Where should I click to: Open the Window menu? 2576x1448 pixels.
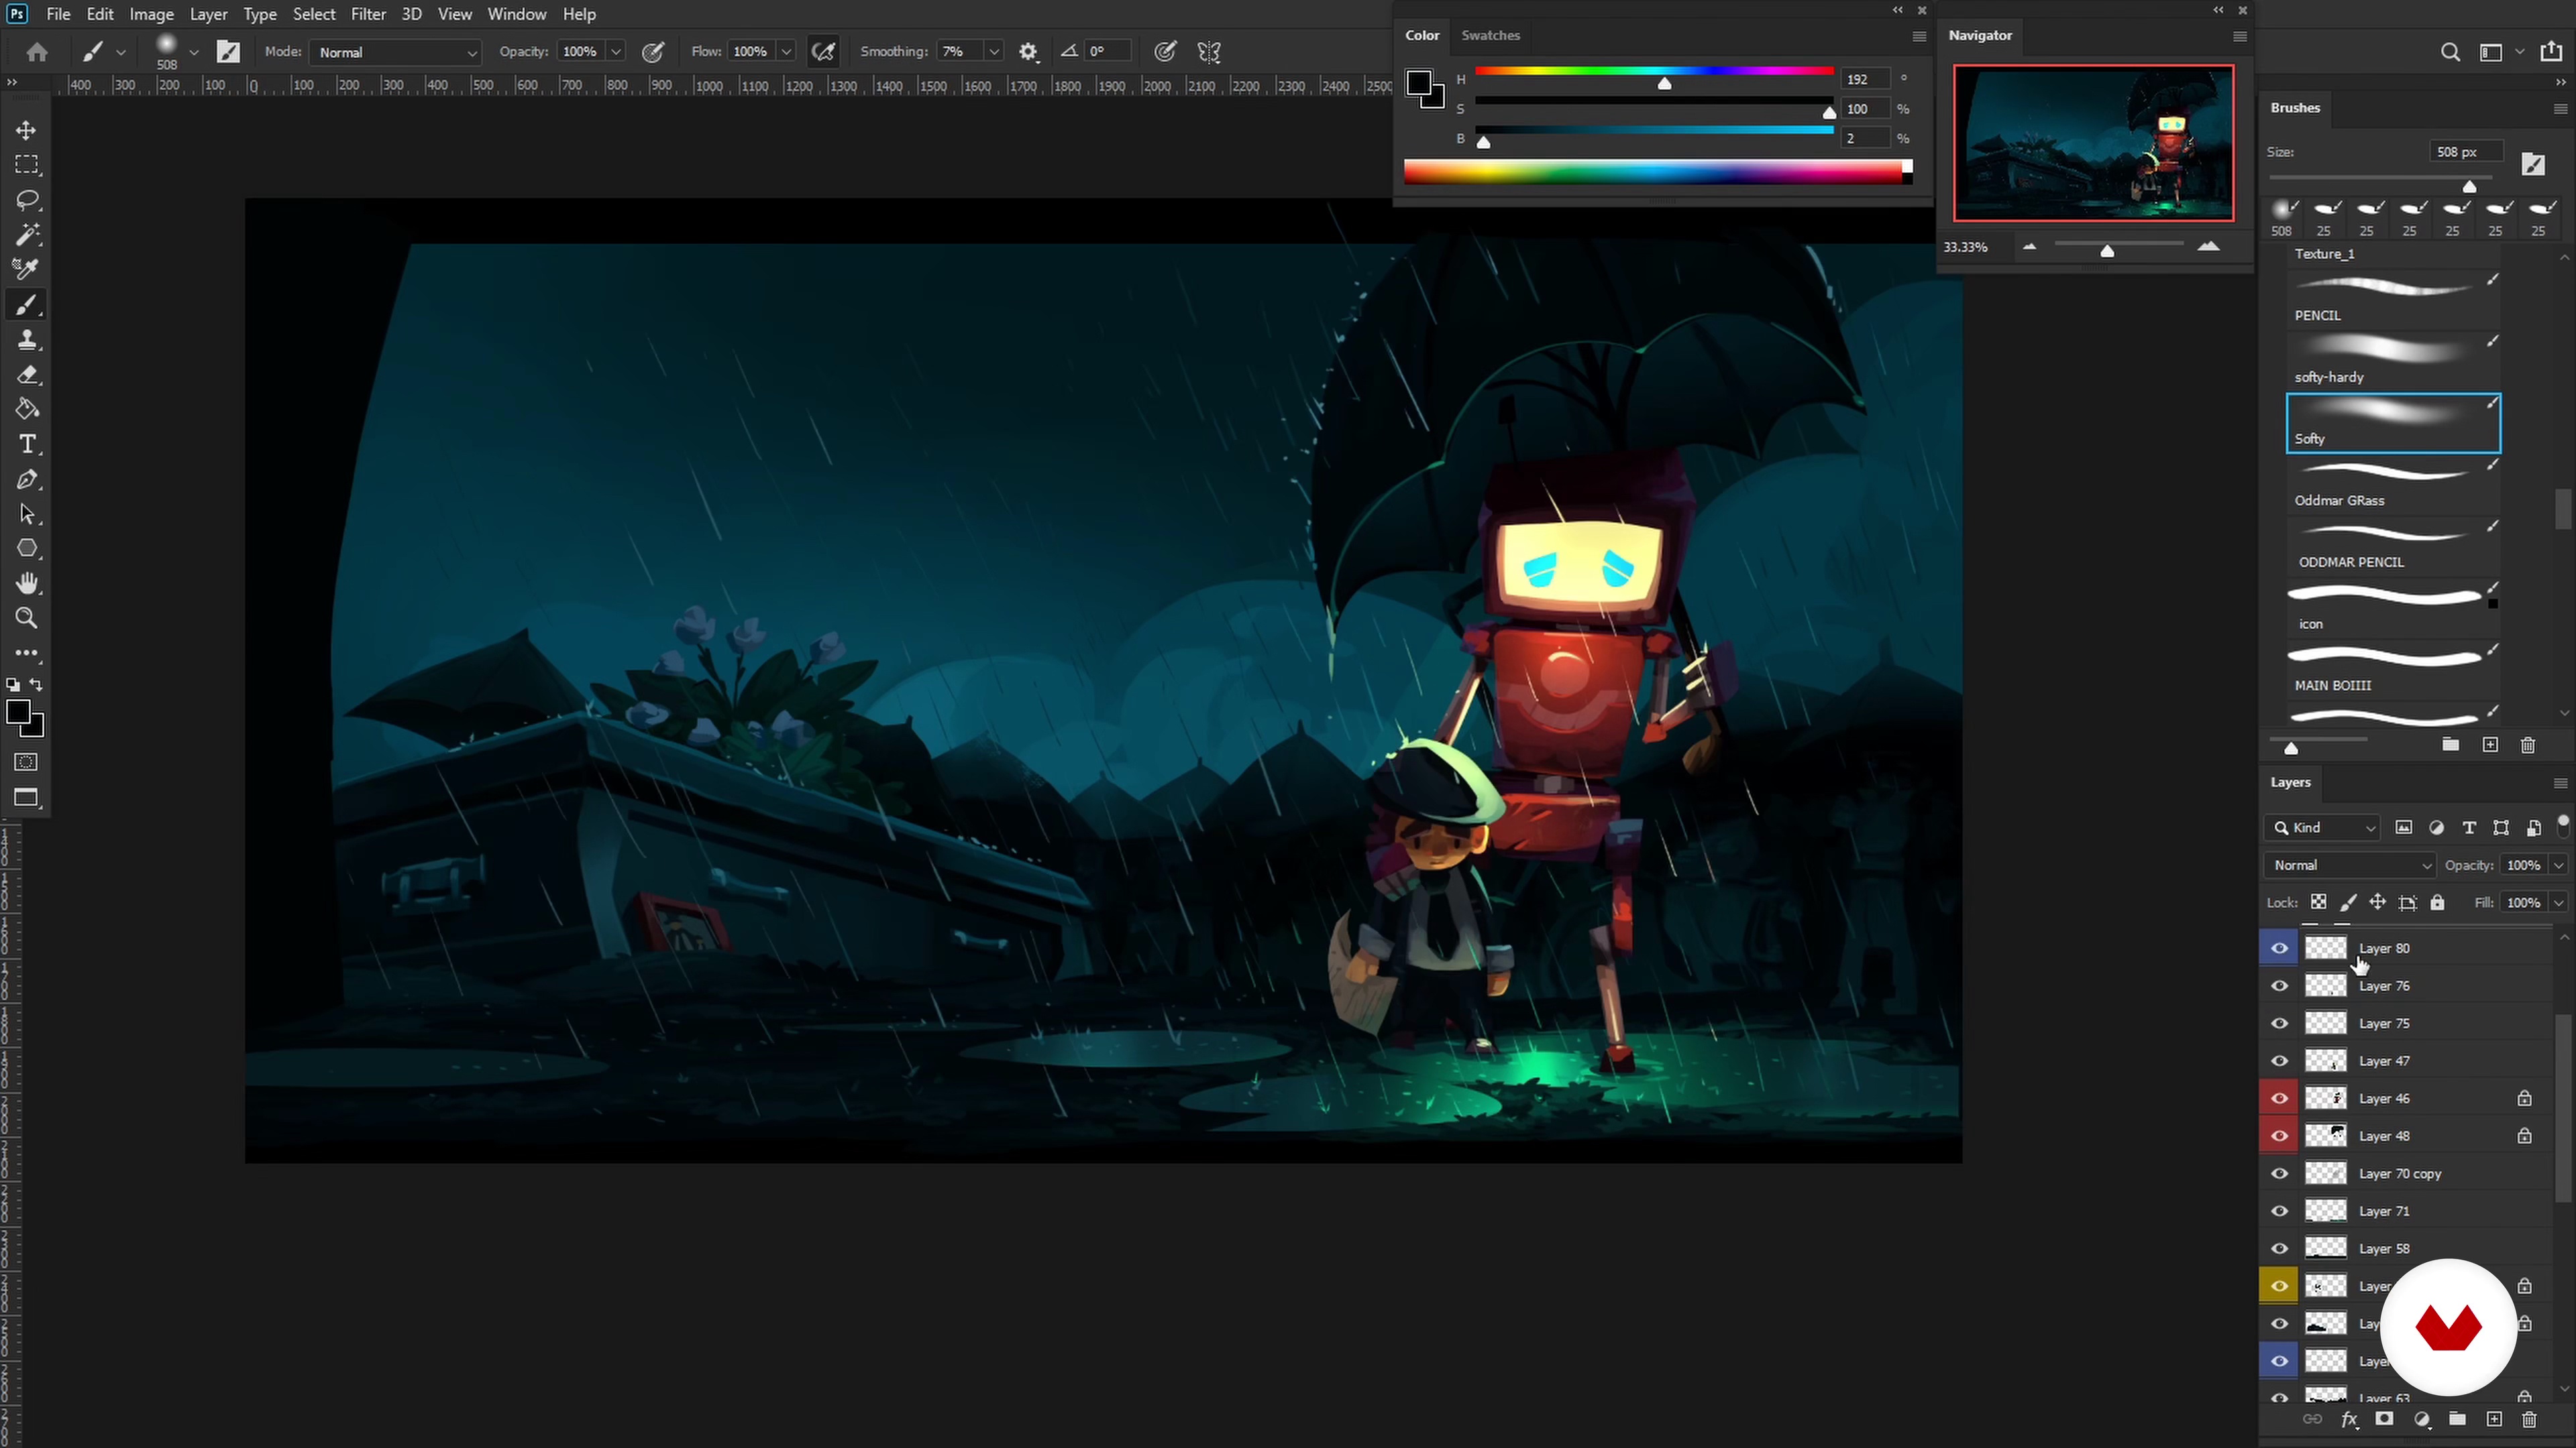click(516, 14)
